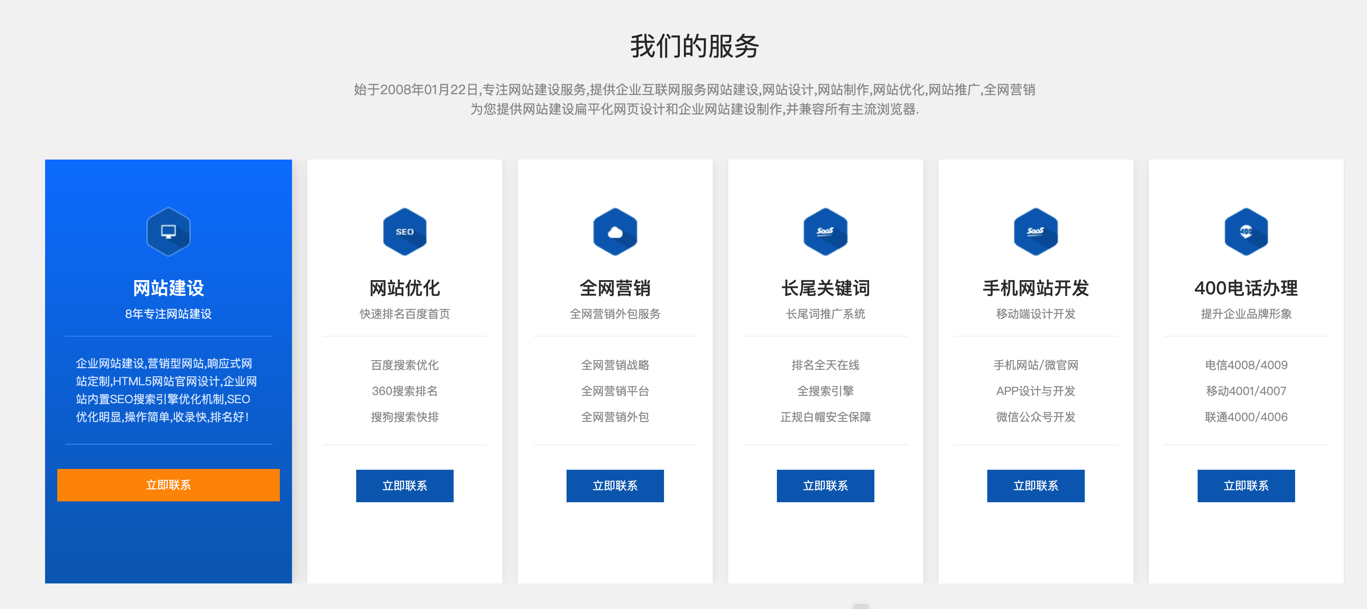
Task: Click 360搜索排名 list item
Action: [x=404, y=391]
